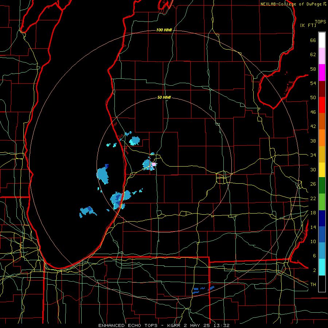
Task: Click the black TH threshold legend swatch
Action: tap(322, 284)
